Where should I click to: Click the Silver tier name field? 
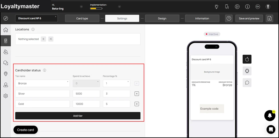point(43,94)
